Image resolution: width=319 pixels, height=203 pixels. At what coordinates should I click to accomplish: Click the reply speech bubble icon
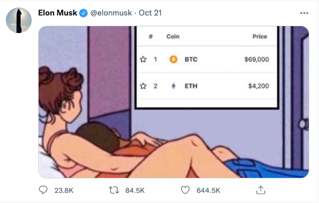(43, 190)
